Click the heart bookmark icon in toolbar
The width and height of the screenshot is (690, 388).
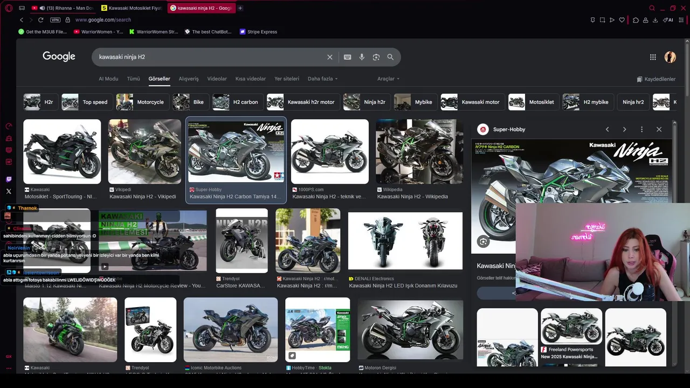(x=622, y=20)
